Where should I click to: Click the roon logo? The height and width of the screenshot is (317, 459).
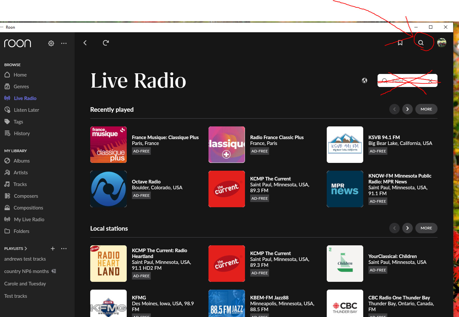pyautogui.click(x=18, y=43)
